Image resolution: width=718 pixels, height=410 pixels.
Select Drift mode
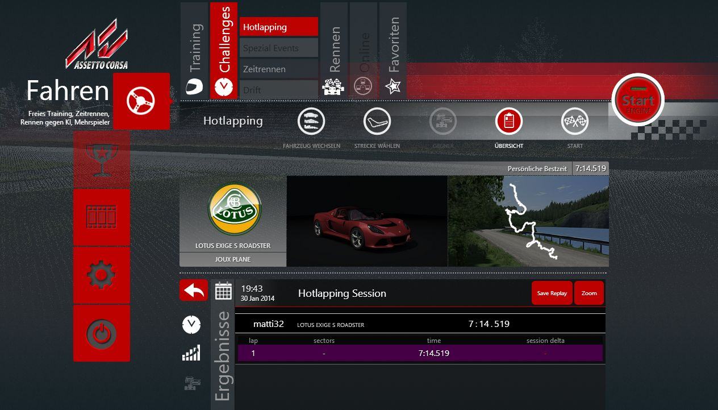[279, 90]
